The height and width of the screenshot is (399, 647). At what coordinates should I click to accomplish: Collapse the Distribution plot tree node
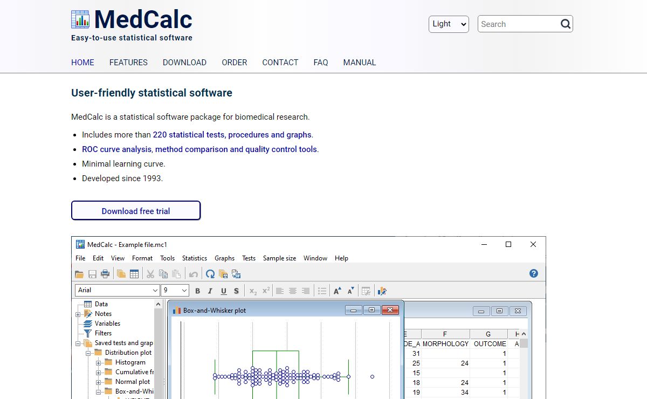pos(88,353)
